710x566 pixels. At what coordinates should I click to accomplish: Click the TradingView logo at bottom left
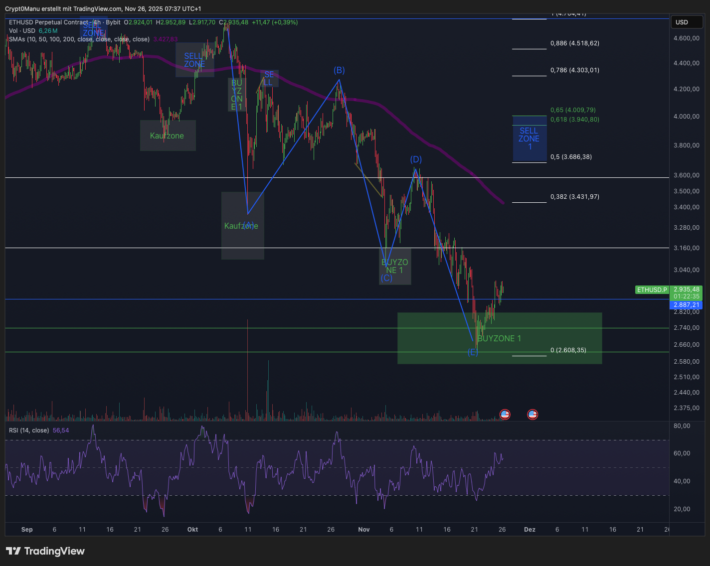click(x=45, y=551)
